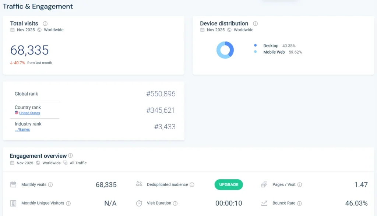The height and width of the screenshot is (216, 377).
Task: Follow the Games industry link
Action: [x=22, y=130]
